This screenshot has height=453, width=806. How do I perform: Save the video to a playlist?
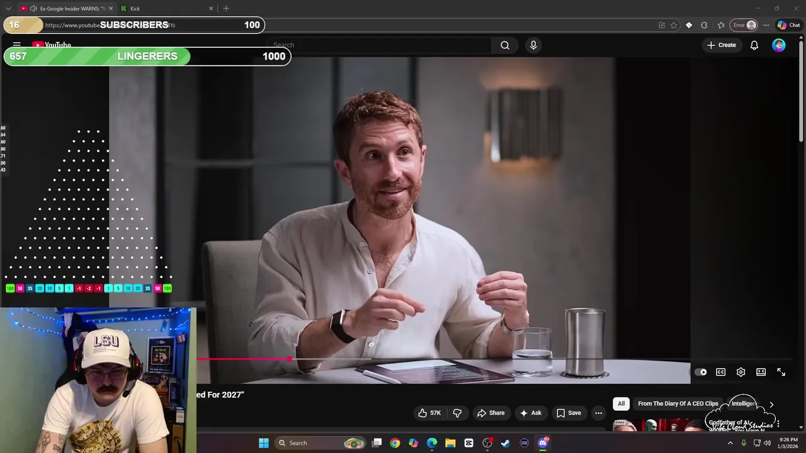(569, 413)
